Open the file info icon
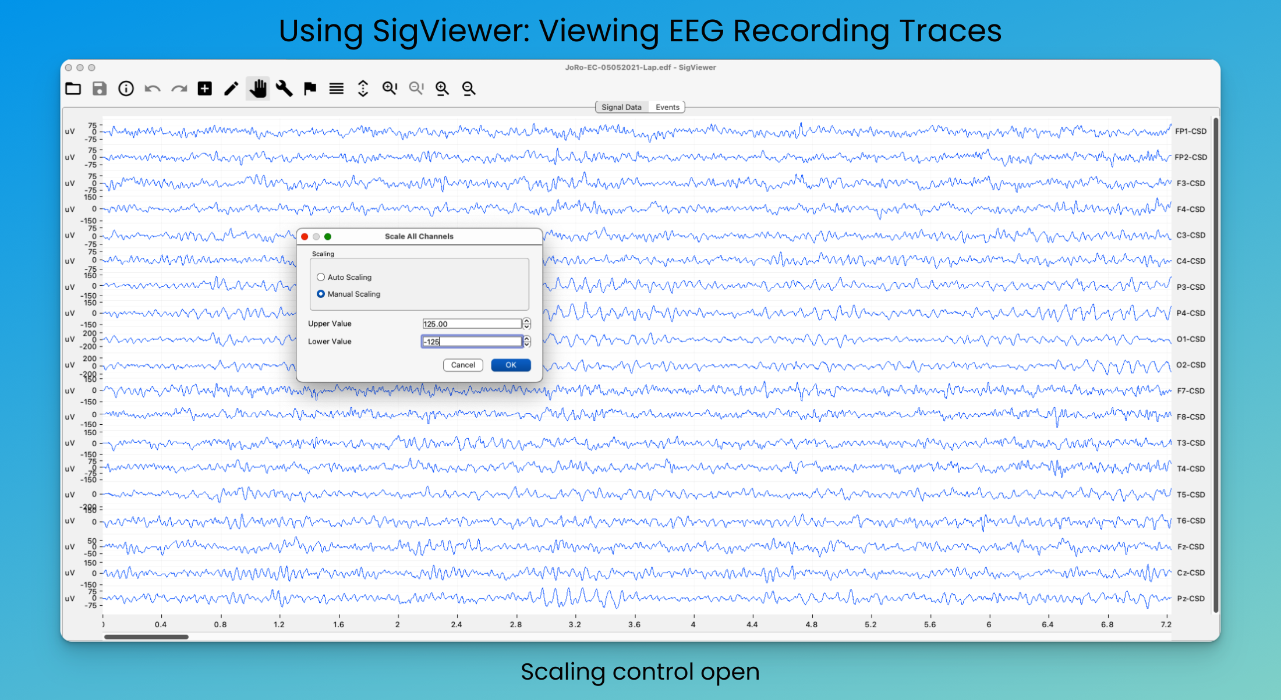The height and width of the screenshot is (700, 1281). pos(126,88)
